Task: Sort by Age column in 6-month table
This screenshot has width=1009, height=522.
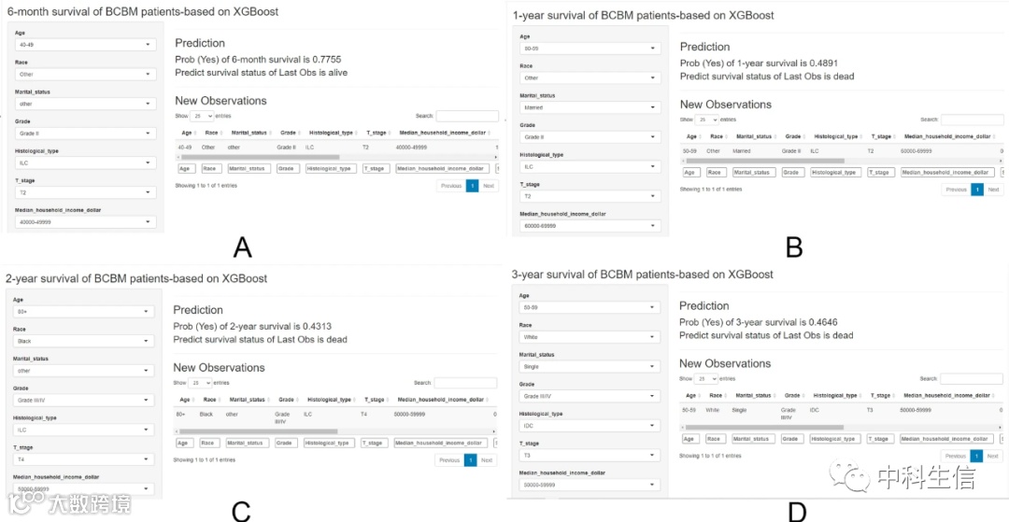Action: [x=187, y=134]
